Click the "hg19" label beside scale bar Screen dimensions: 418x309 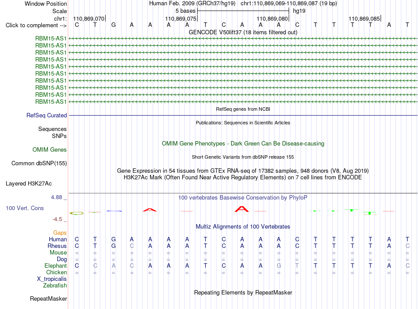click(299, 11)
